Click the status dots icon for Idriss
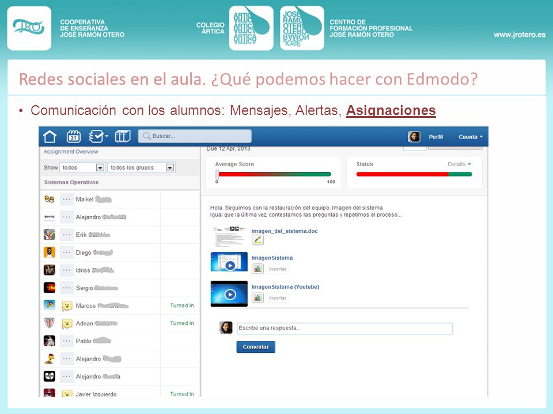The image size is (553, 414). (x=66, y=270)
